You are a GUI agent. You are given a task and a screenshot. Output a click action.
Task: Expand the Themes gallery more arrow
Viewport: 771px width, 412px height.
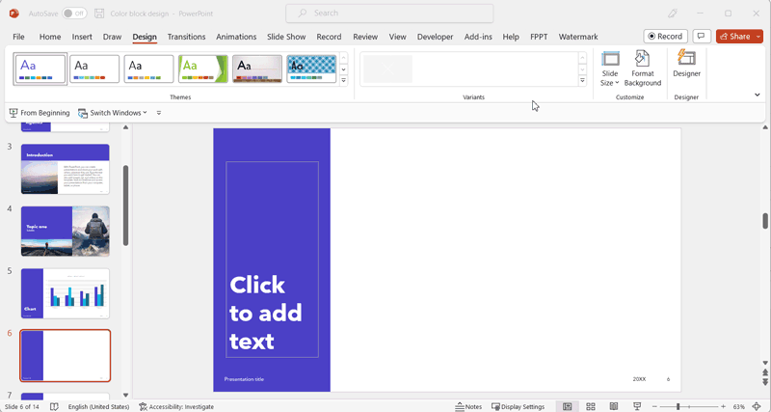click(343, 81)
